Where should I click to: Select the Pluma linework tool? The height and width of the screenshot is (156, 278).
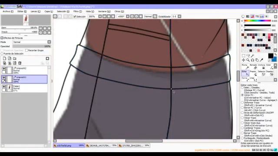pyautogui.click(x=245, y=67)
